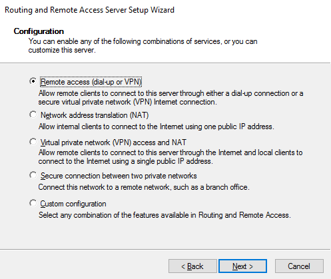The image size is (331, 279).
Task: Click 'Virtual private network (VPN) access and NAT' label
Action: tap(113, 142)
